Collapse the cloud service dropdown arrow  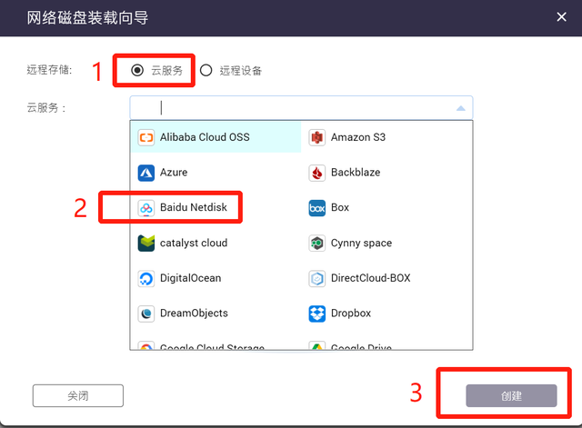click(x=461, y=108)
